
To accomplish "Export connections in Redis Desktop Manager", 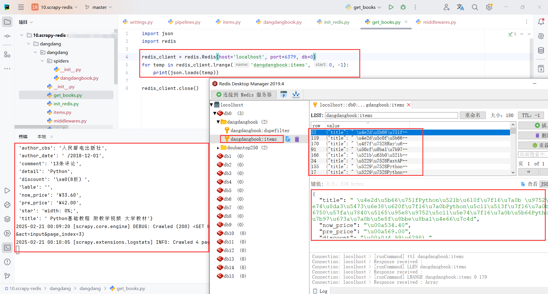I will click(296, 94).
